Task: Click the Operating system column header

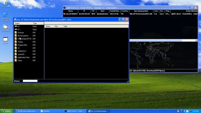Action: pyautogui.click(x=141, y=11)
